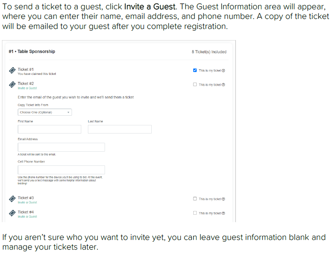Click the ticket icon beside Ticket #2

pyautogui.click(x=12, y=85)
